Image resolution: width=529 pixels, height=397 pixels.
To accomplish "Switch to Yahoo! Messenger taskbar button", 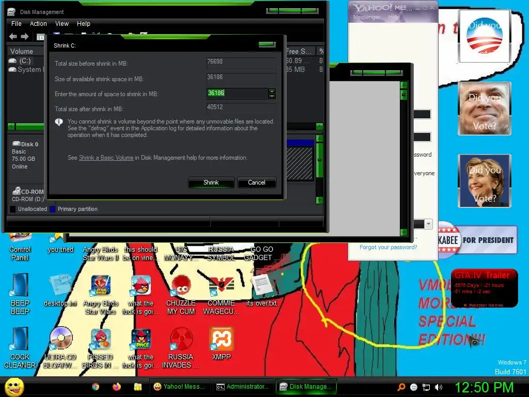I will point(179,387).
